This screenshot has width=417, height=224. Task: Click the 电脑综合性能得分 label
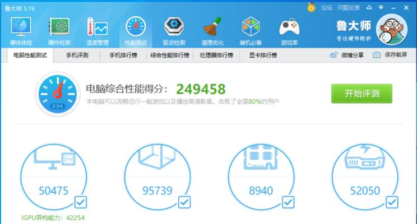[127, 89]
